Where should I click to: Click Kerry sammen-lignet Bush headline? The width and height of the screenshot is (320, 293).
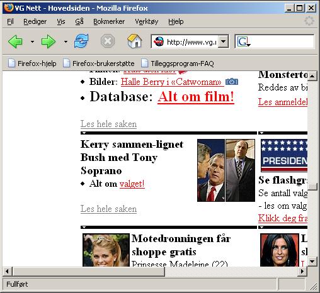(132, 157)
